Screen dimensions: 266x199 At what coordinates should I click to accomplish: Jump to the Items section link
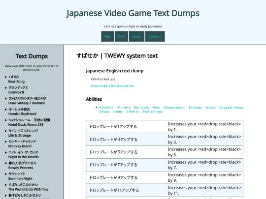click(x=118, y=112)
